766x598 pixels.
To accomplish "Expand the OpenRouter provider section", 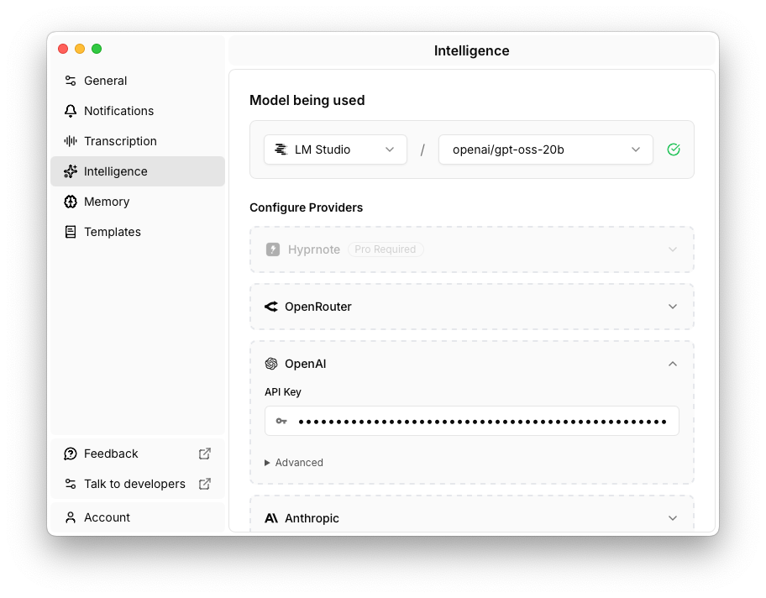I will click(672, 307).
